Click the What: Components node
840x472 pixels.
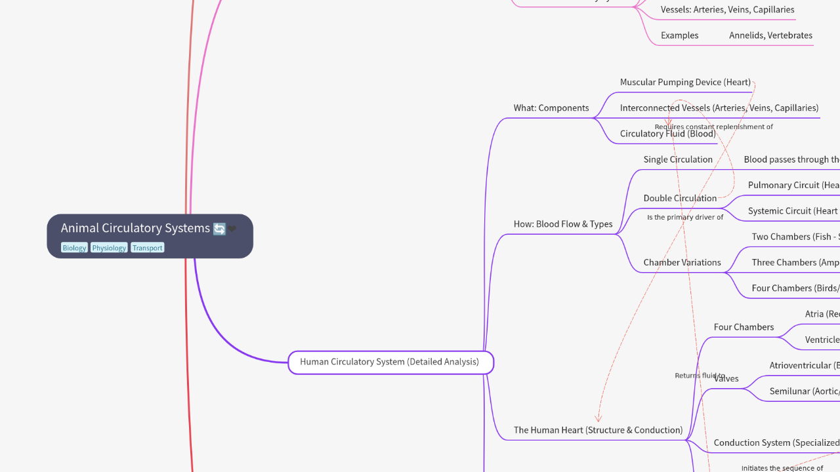(551, 108)
